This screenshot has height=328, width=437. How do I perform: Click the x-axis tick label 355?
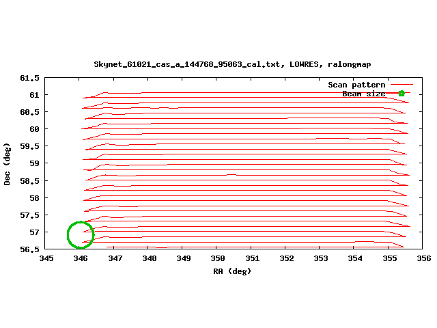pyautogui.click(x=390, y=258)
